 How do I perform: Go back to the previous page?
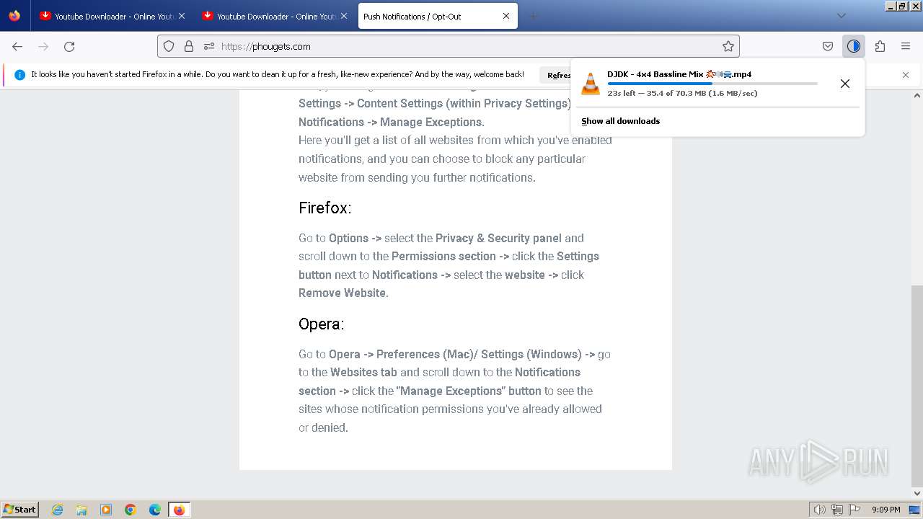click(x=17, y=46)
